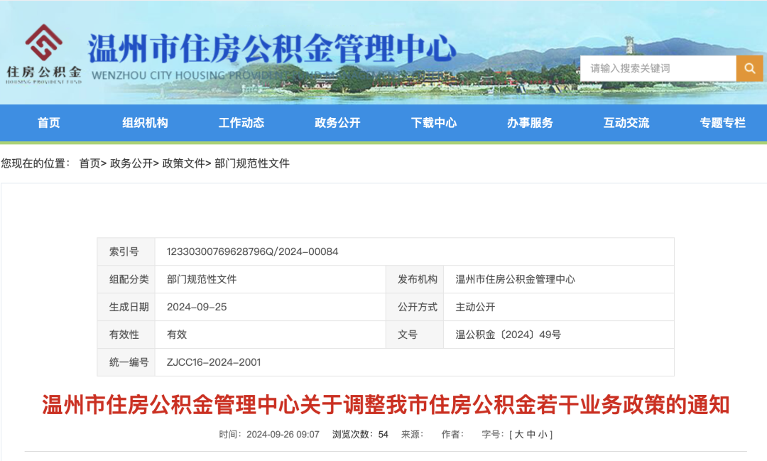
Task: Select the 温公积金〔2024〕49号 document number
Action: (508, 335)
